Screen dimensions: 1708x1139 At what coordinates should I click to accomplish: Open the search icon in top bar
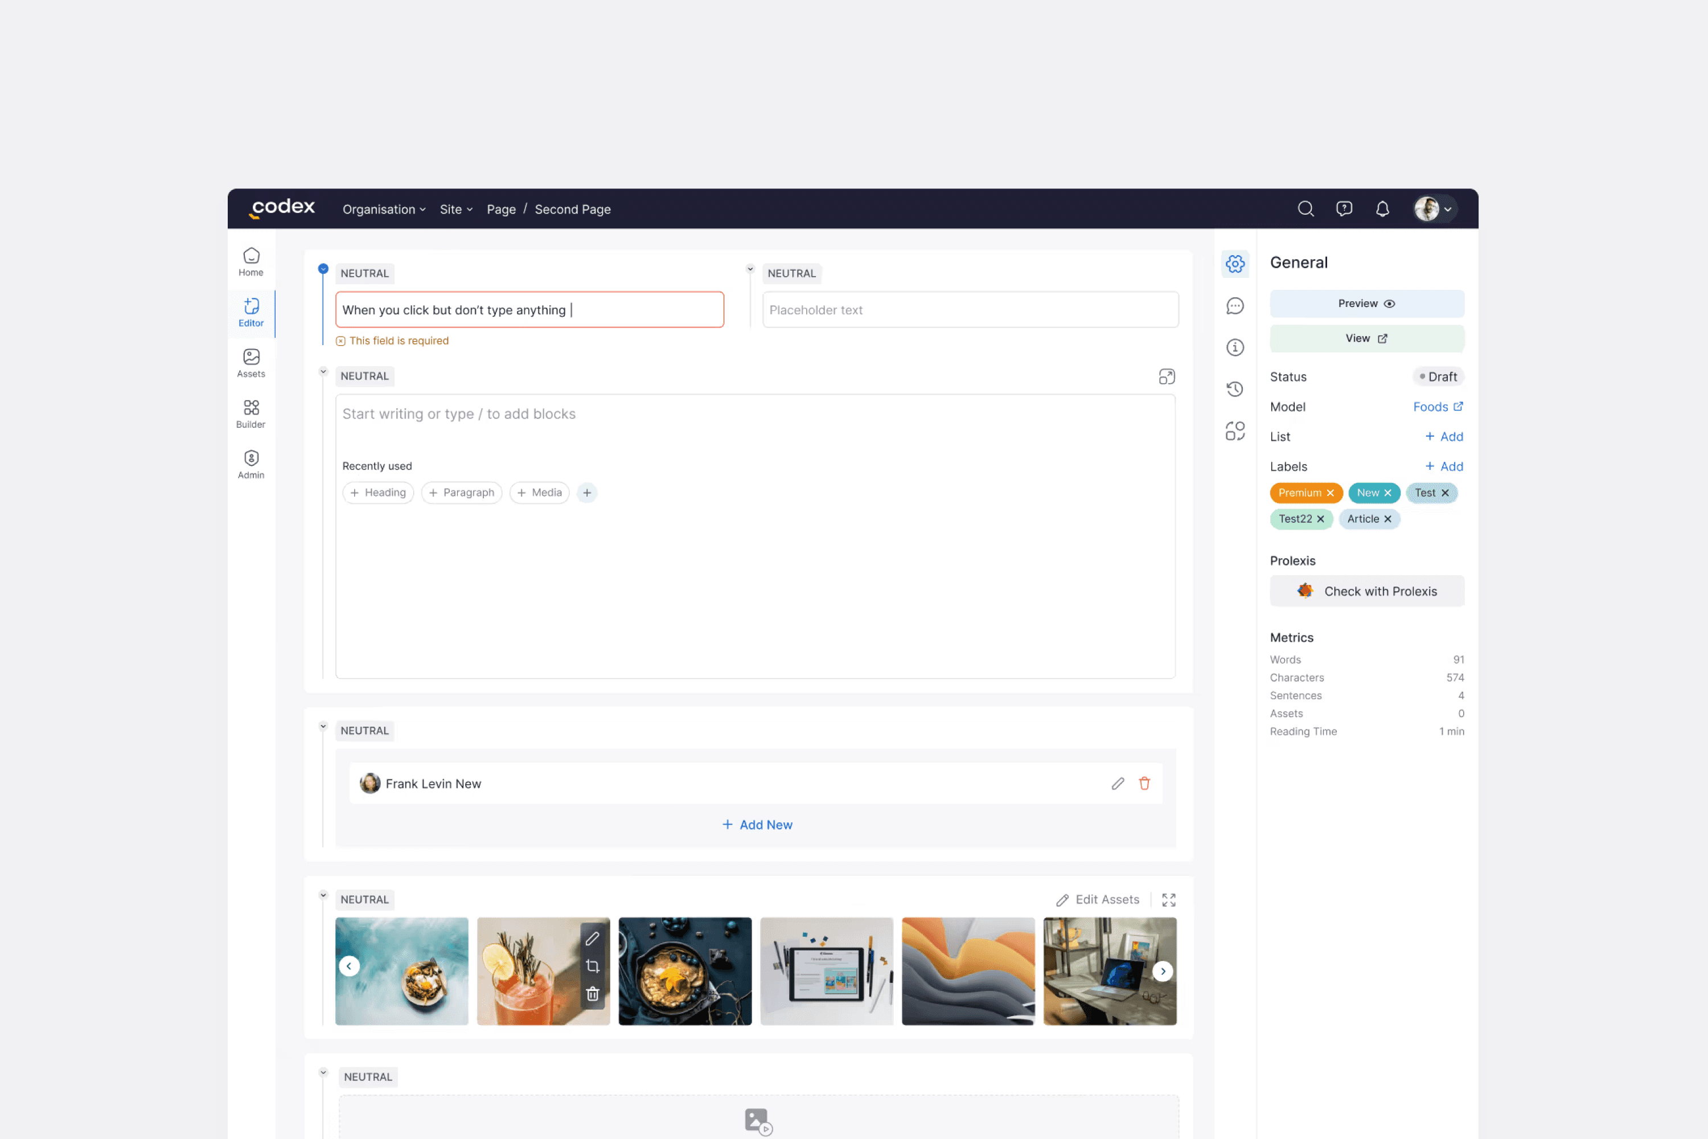coord(1305,209)
